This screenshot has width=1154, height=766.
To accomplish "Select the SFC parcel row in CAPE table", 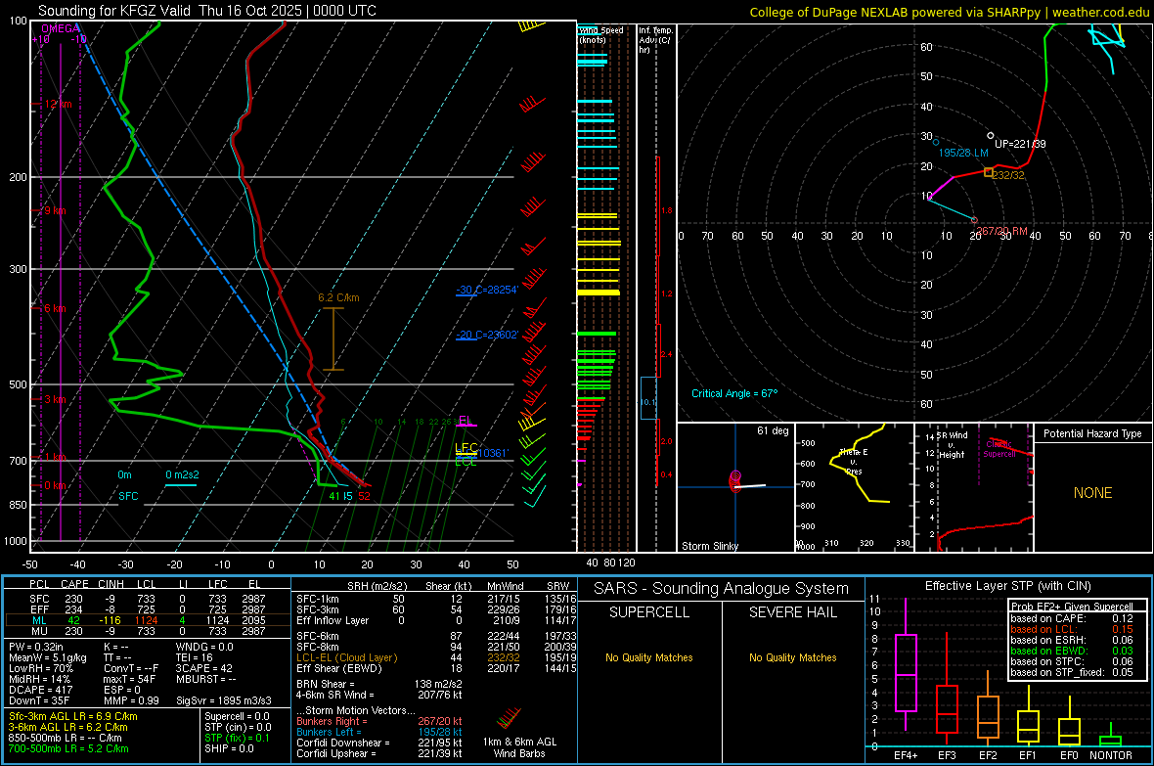I will click(x=147, y=599).
